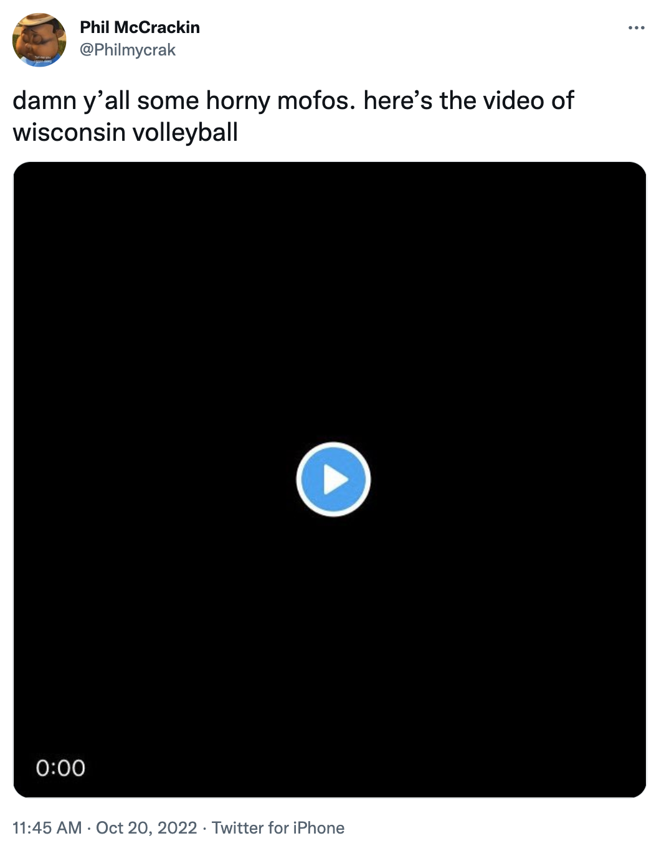Click the first name "Phil" in the header
The width and height of the screenshot is (664, 856).
pos(94,27)
